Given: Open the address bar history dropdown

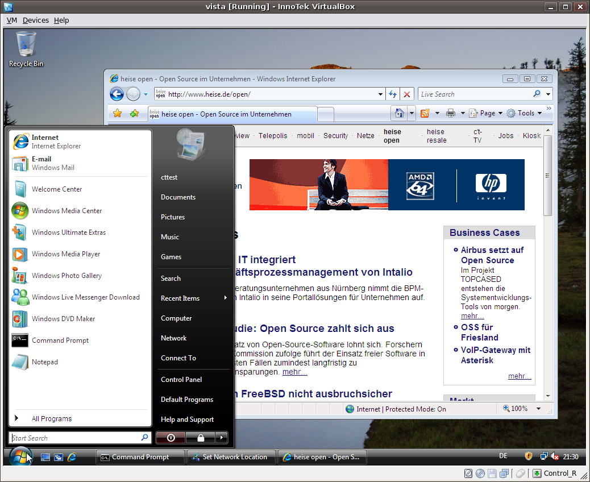Looking at the screenshot, I should pos(380,94).
